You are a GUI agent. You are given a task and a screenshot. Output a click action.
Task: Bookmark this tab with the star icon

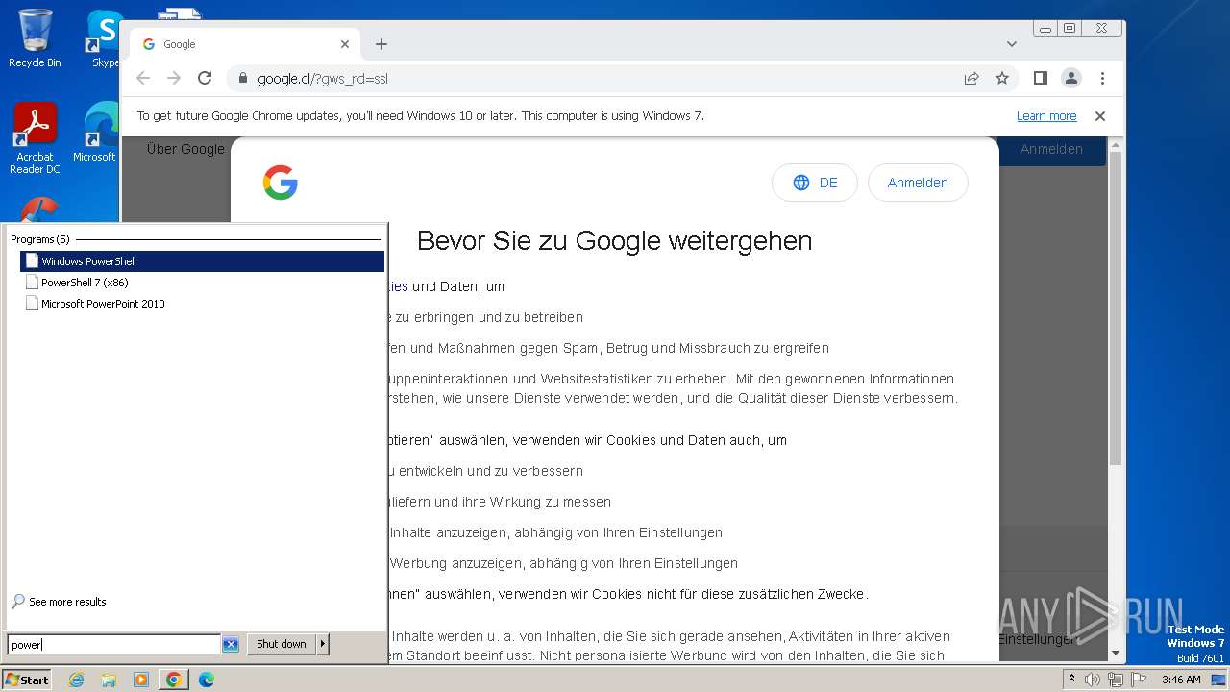tap(1002, 78)
